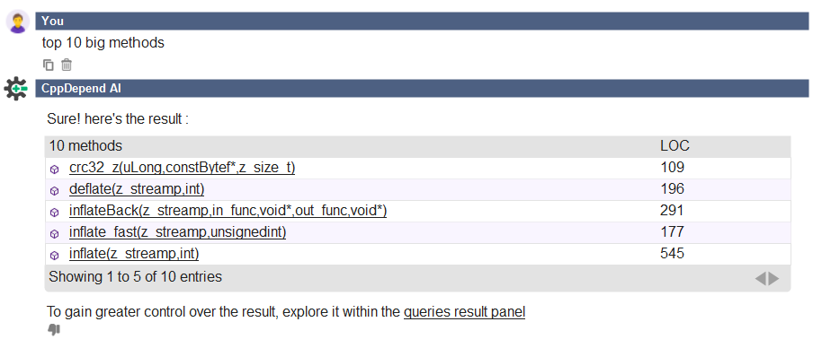This screenshot has width=813, height=348.
Task: Click the CppDepend AI gear avatar icon
Action: point(16,89)
